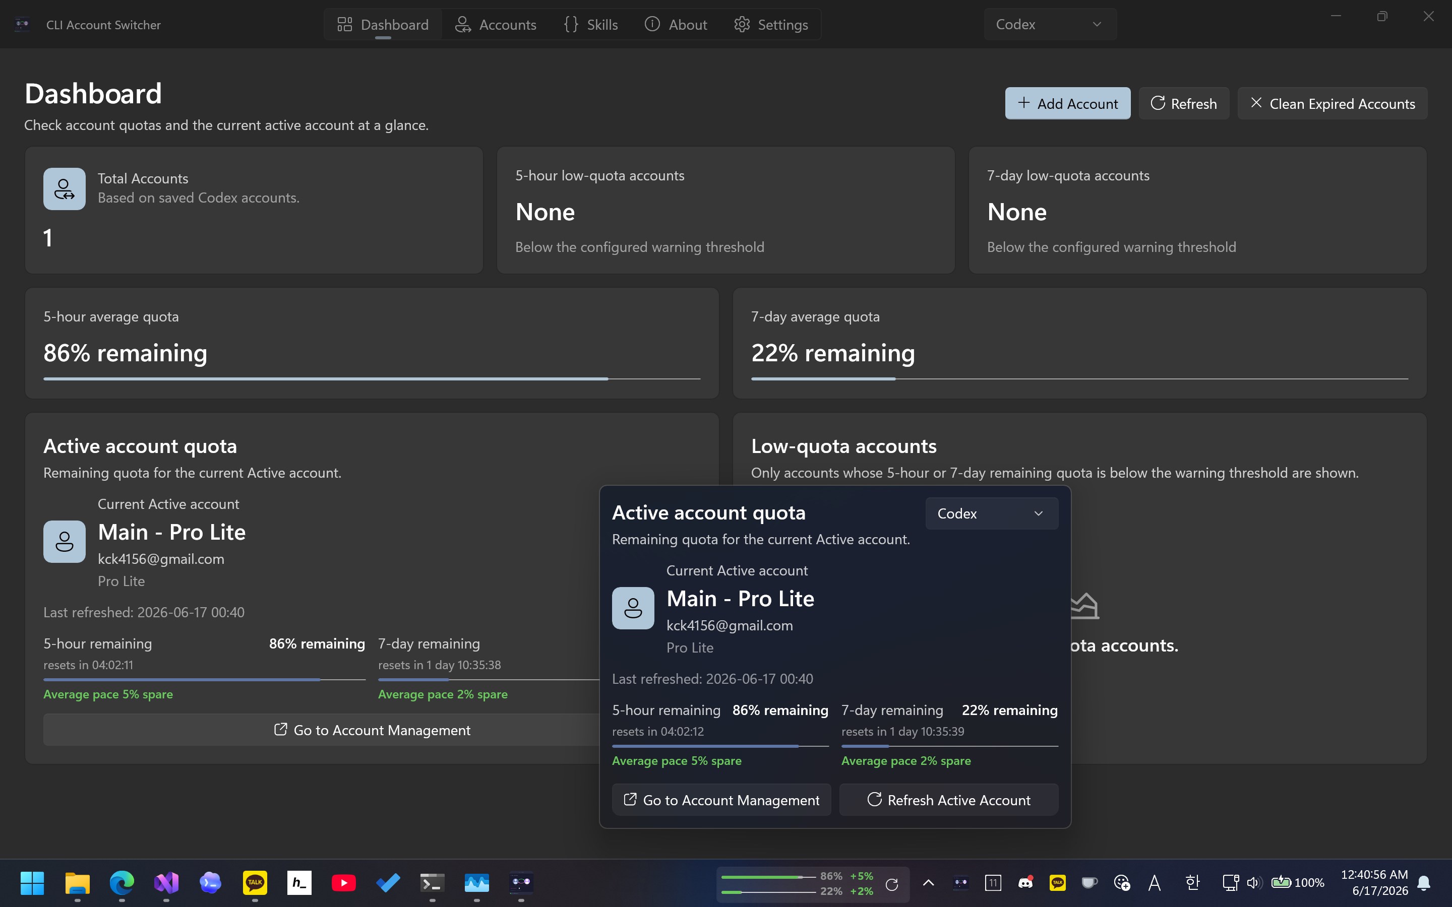Click the KakaoTalk system tray icon

pyautogui.click(x=1058, y=882)
